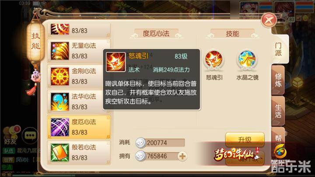
Task: Choose the 金刚心法 skill entry
Action: click(79, 76)
